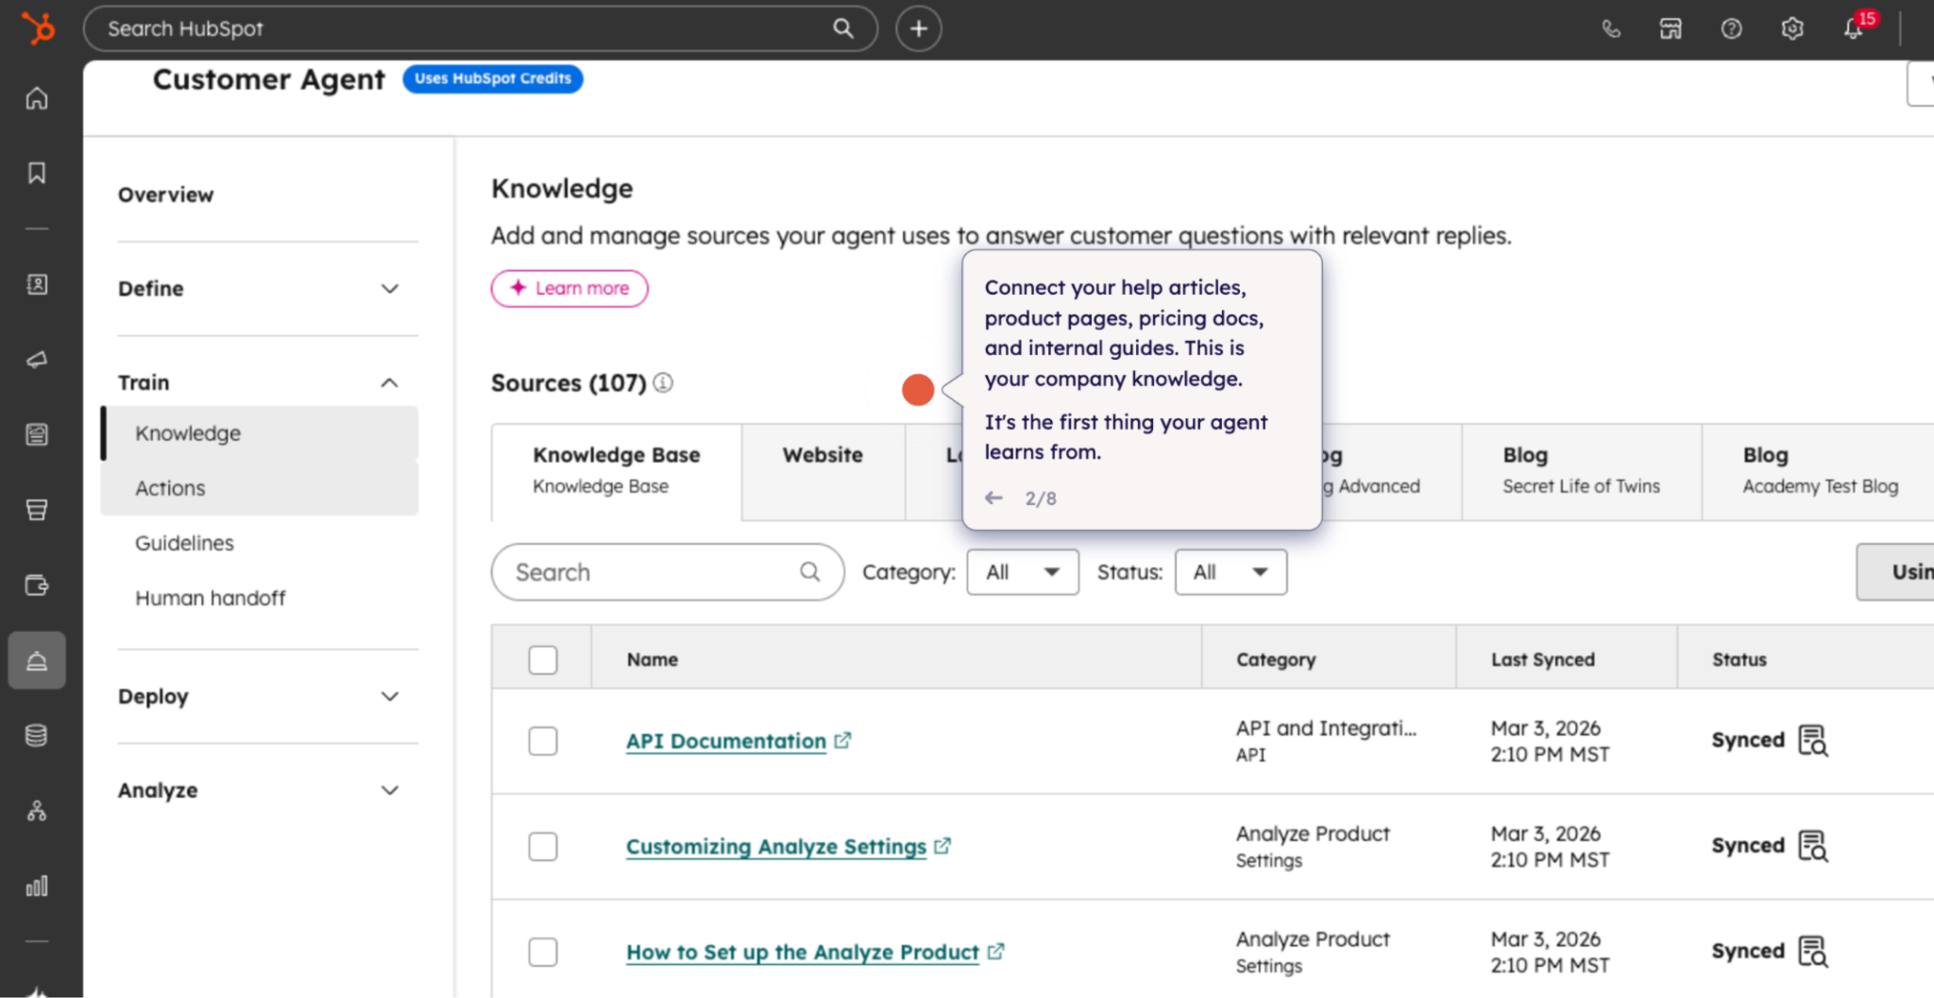
Task: Select Knowledge in the Train menu
Action: coord(261,433)
